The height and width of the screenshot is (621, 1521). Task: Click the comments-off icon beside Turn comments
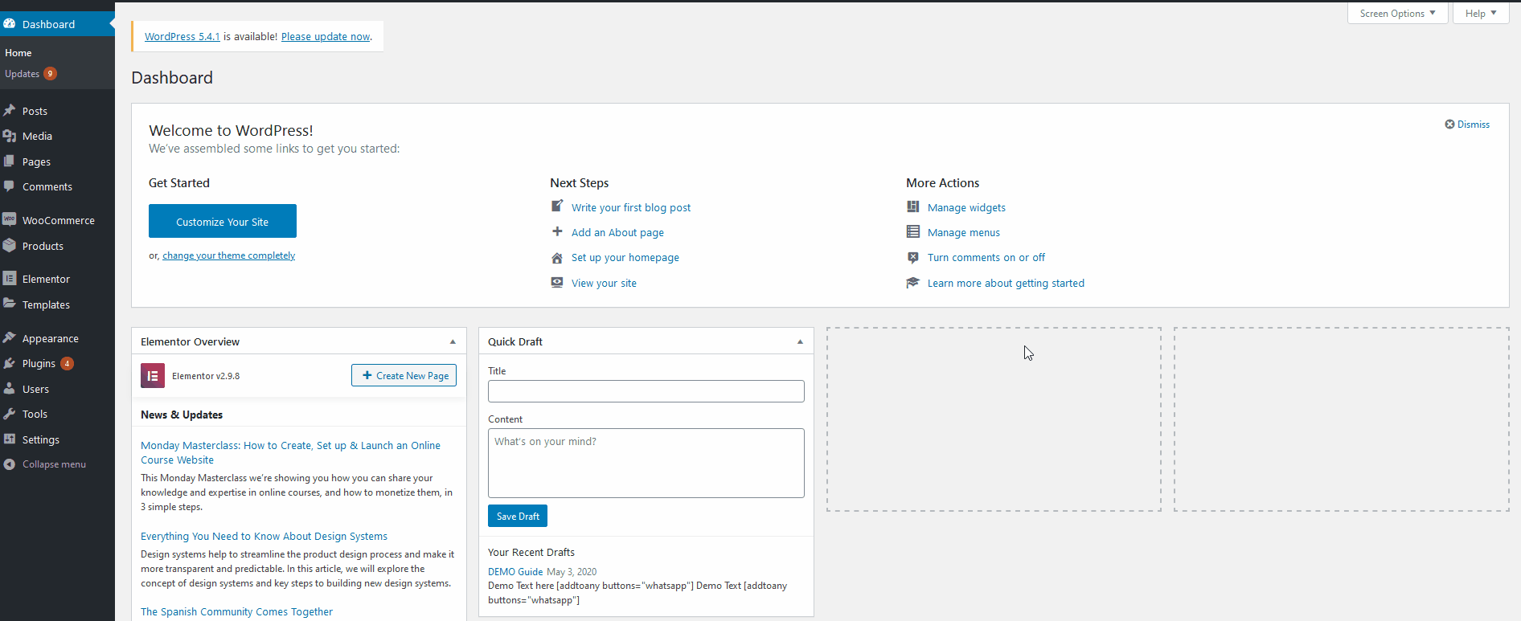[x=913, y=257]
